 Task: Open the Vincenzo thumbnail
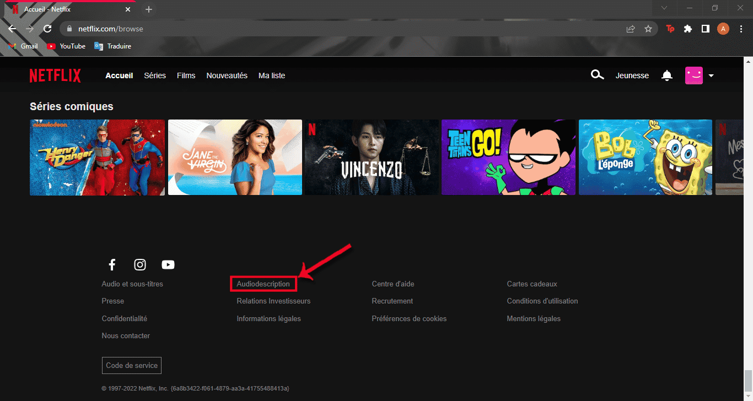point(372,158)
